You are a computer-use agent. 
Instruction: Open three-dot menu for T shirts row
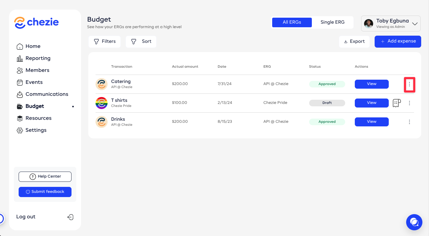(x=409, y=103)
